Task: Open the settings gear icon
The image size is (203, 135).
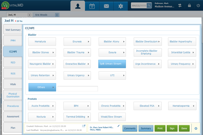Action: (121, 6)
